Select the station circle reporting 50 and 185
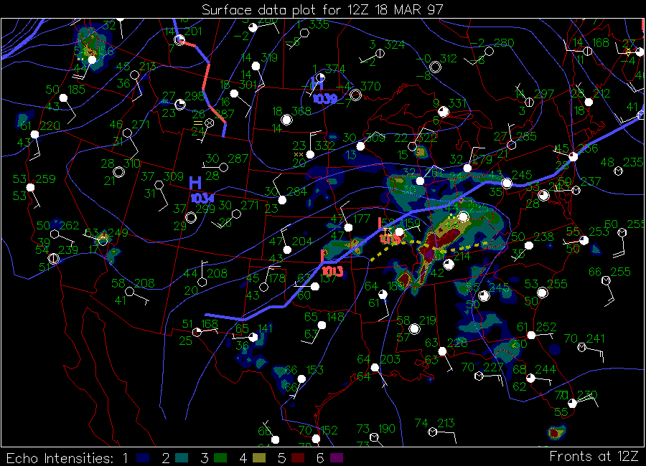646x466 pixels. 63,98
